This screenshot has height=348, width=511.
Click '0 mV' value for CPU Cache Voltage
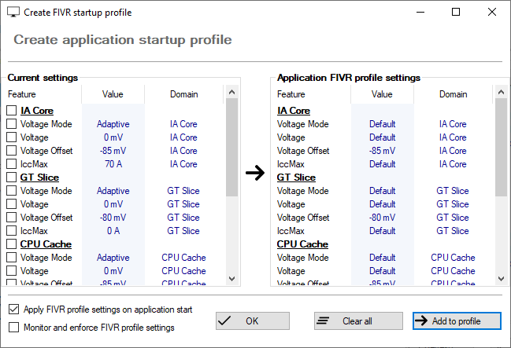[113, 270]
